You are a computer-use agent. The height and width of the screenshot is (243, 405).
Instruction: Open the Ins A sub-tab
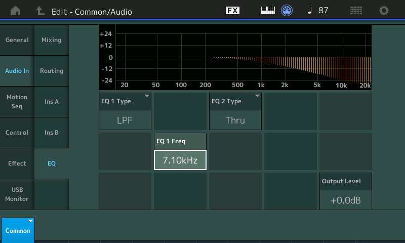click(51, 102)
